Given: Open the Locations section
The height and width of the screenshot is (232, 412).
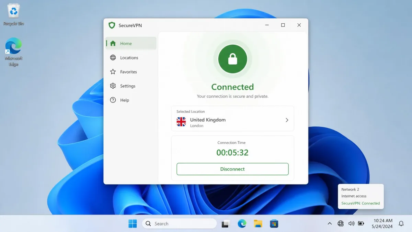Looking at the screenshot, I should 131,58.
